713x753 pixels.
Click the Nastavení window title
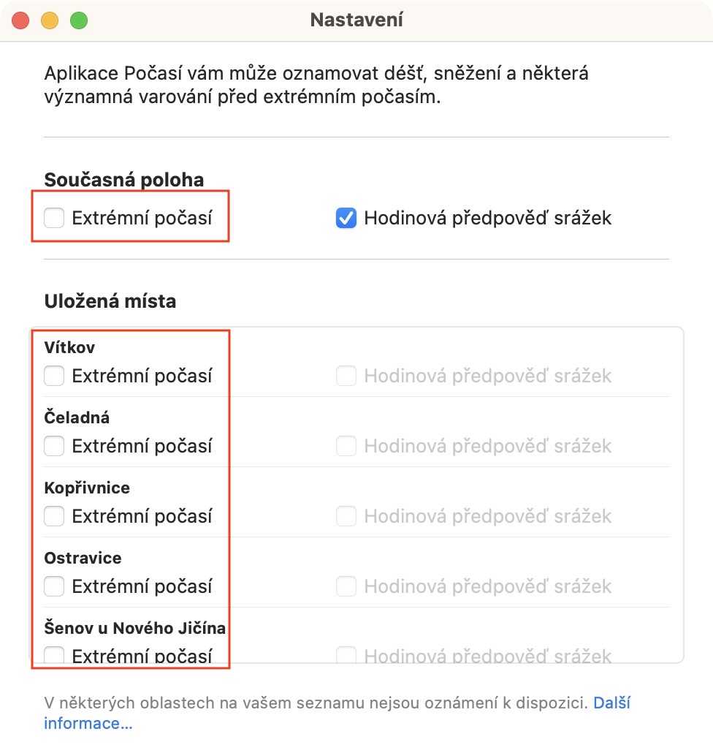(356, 20)
